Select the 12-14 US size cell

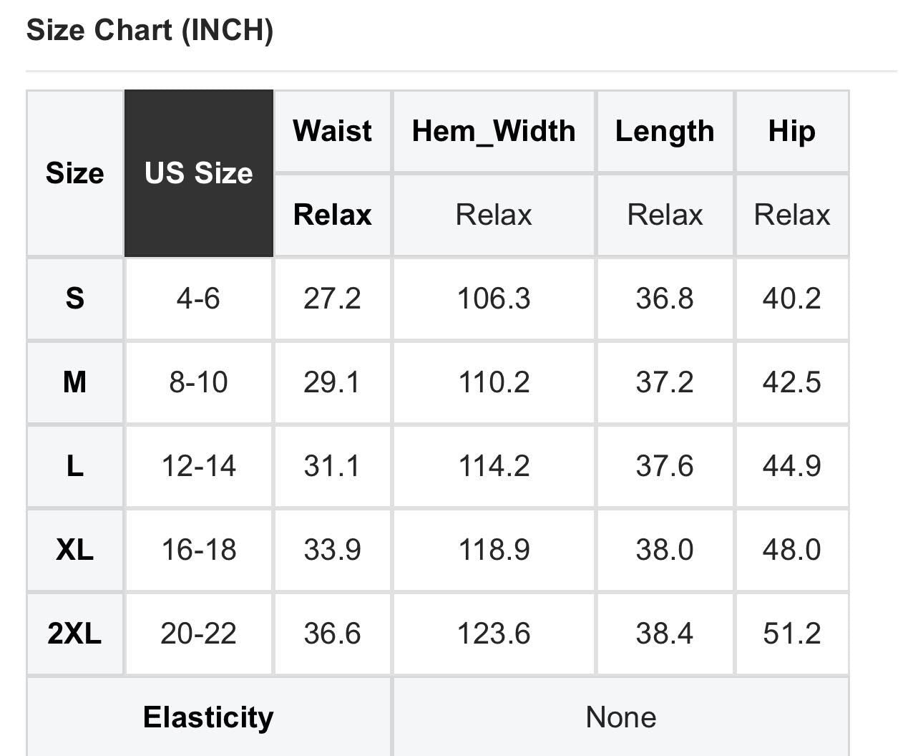(x=198, y=466)
